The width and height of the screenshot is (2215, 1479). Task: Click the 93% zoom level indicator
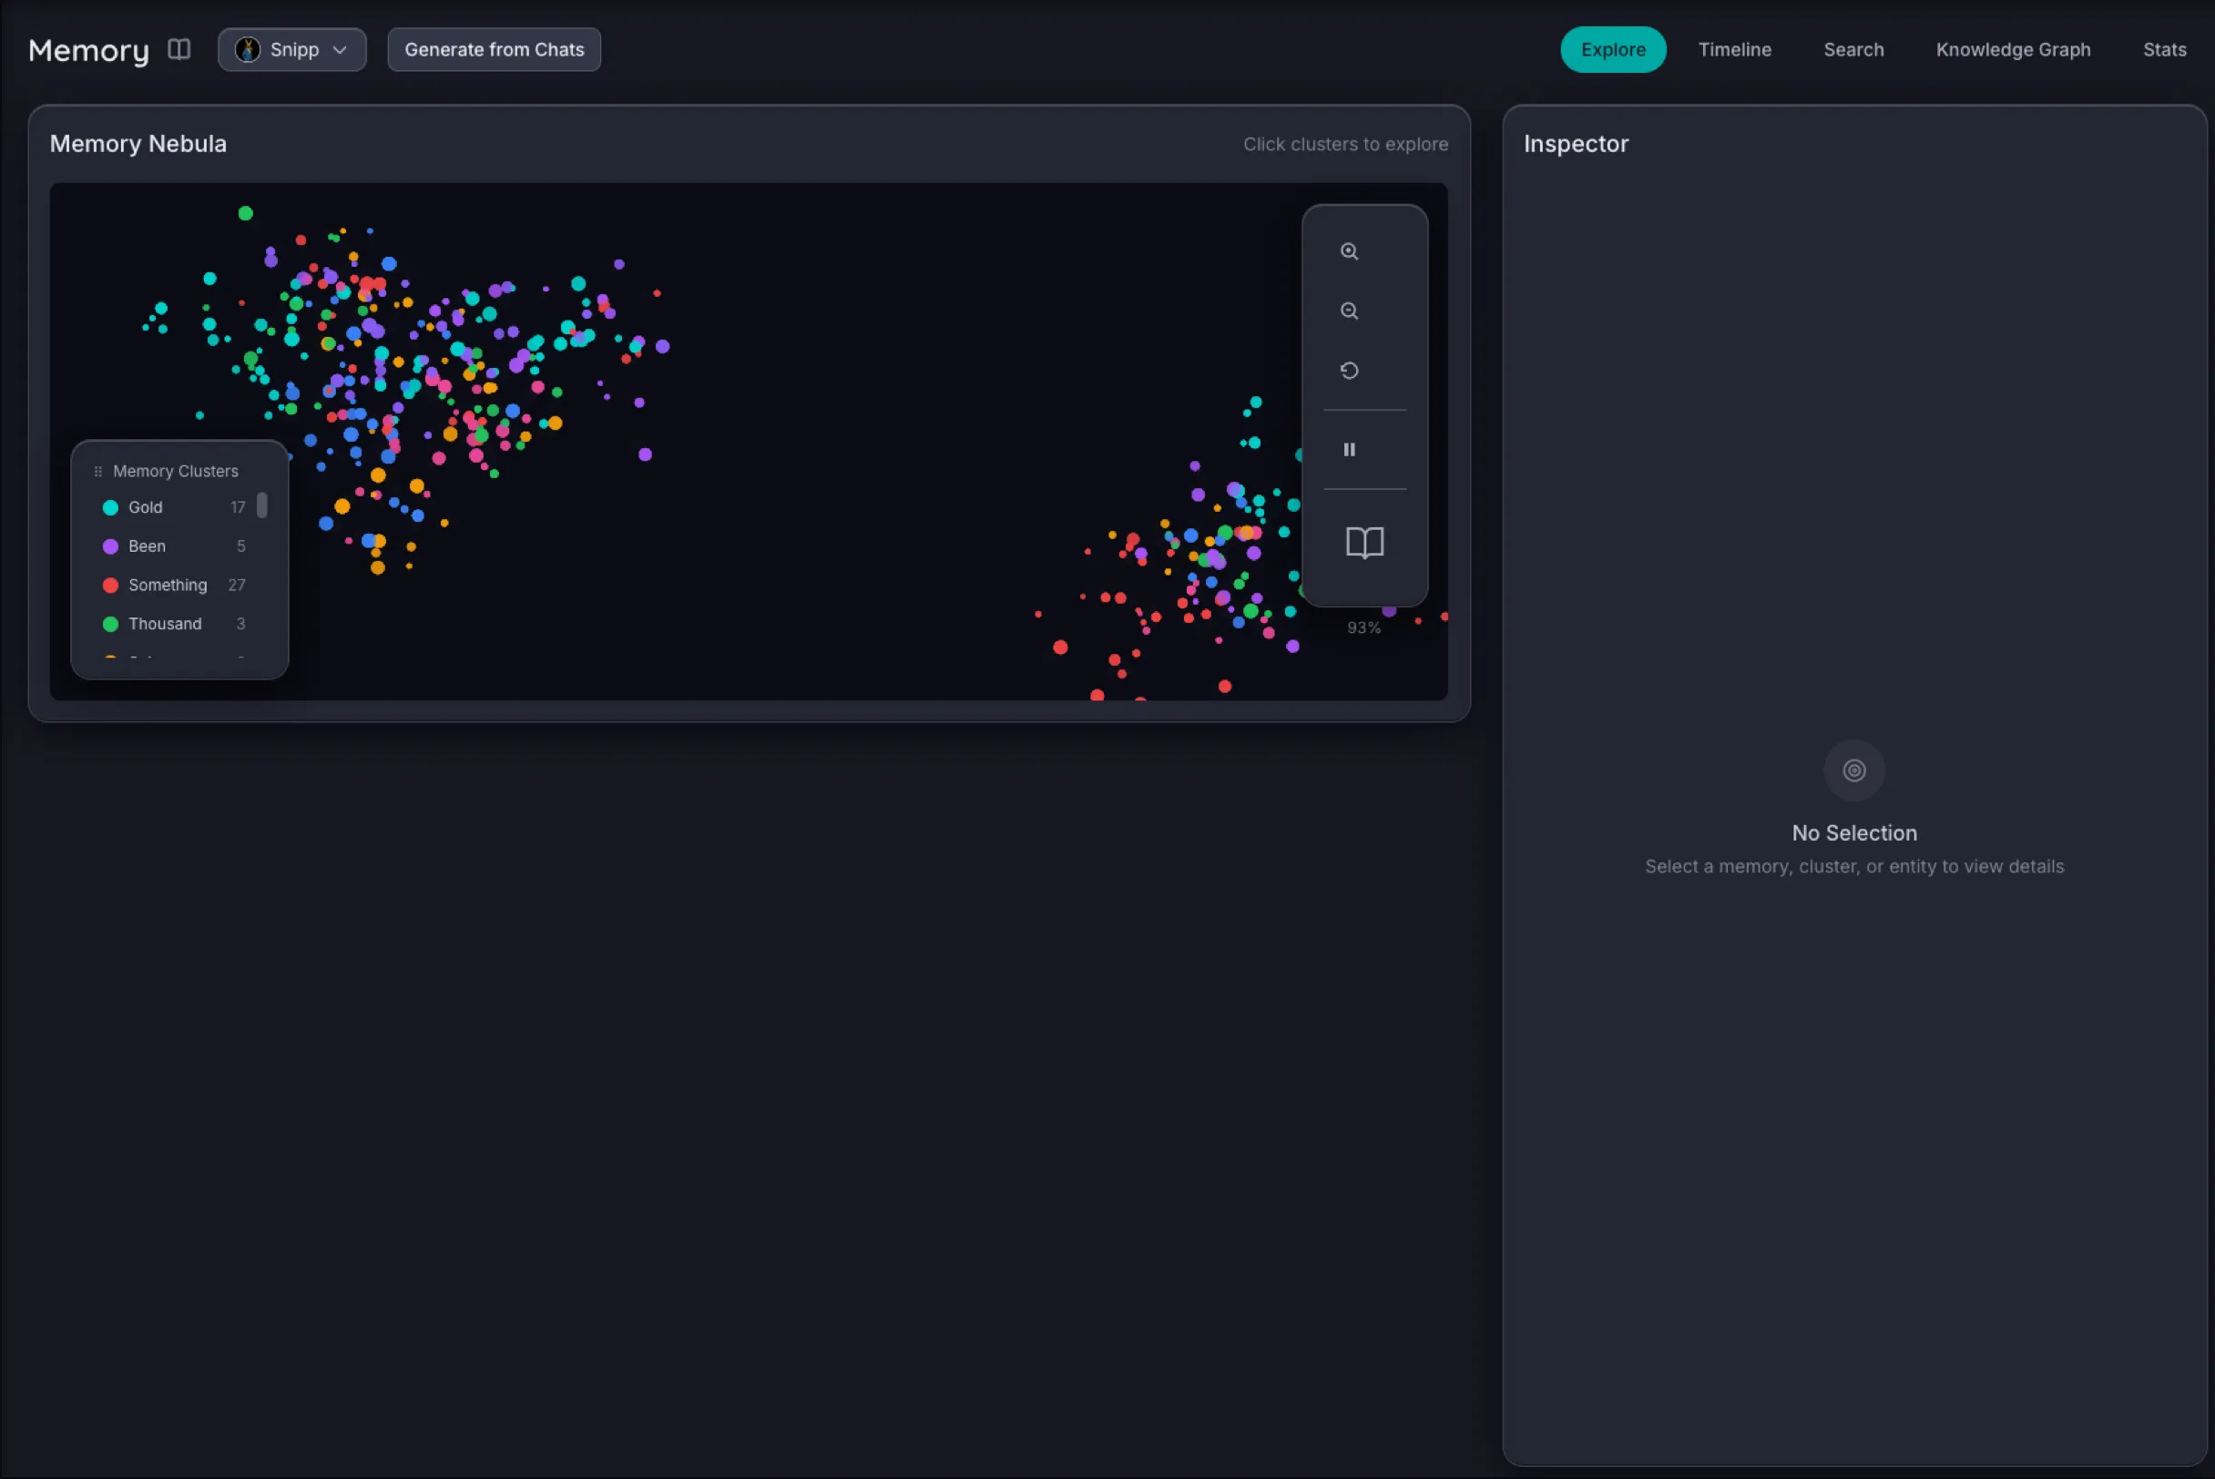tap(1363, 627)
